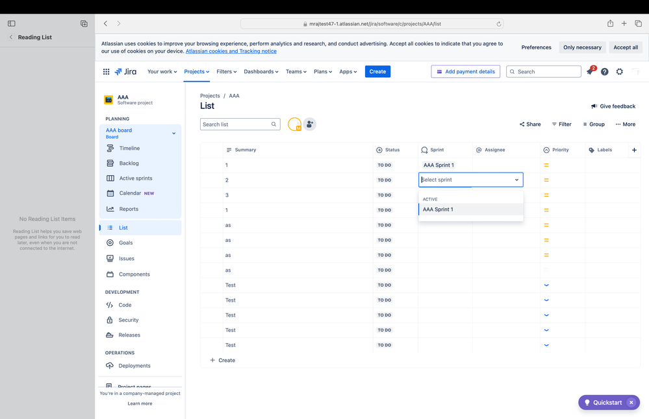Open the Jira app switcher grid
Image resolution: width=649 pixels, height=419 pixels.
pyautogui.click(x=106, y=71)
